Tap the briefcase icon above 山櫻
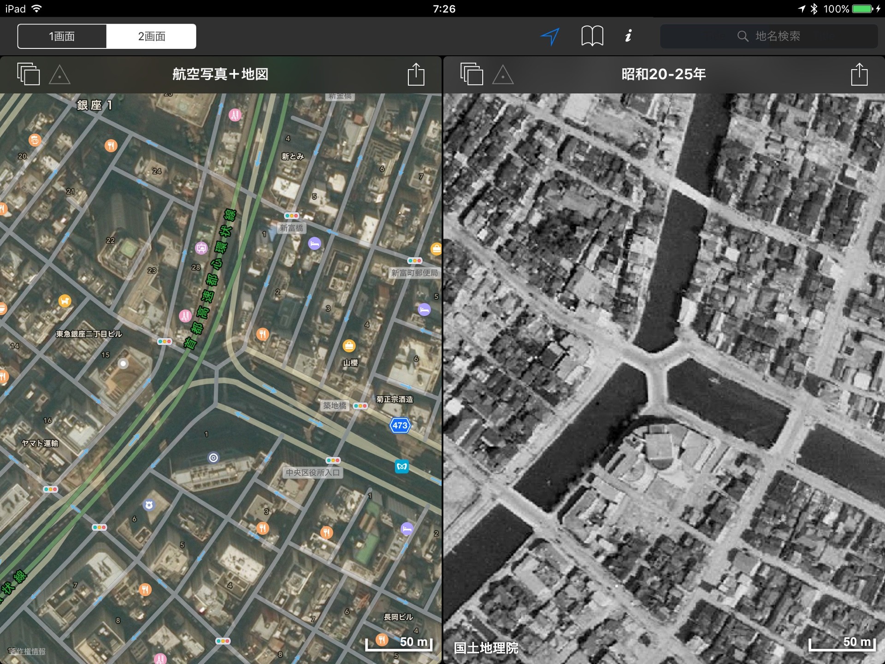 click(349, 345)
